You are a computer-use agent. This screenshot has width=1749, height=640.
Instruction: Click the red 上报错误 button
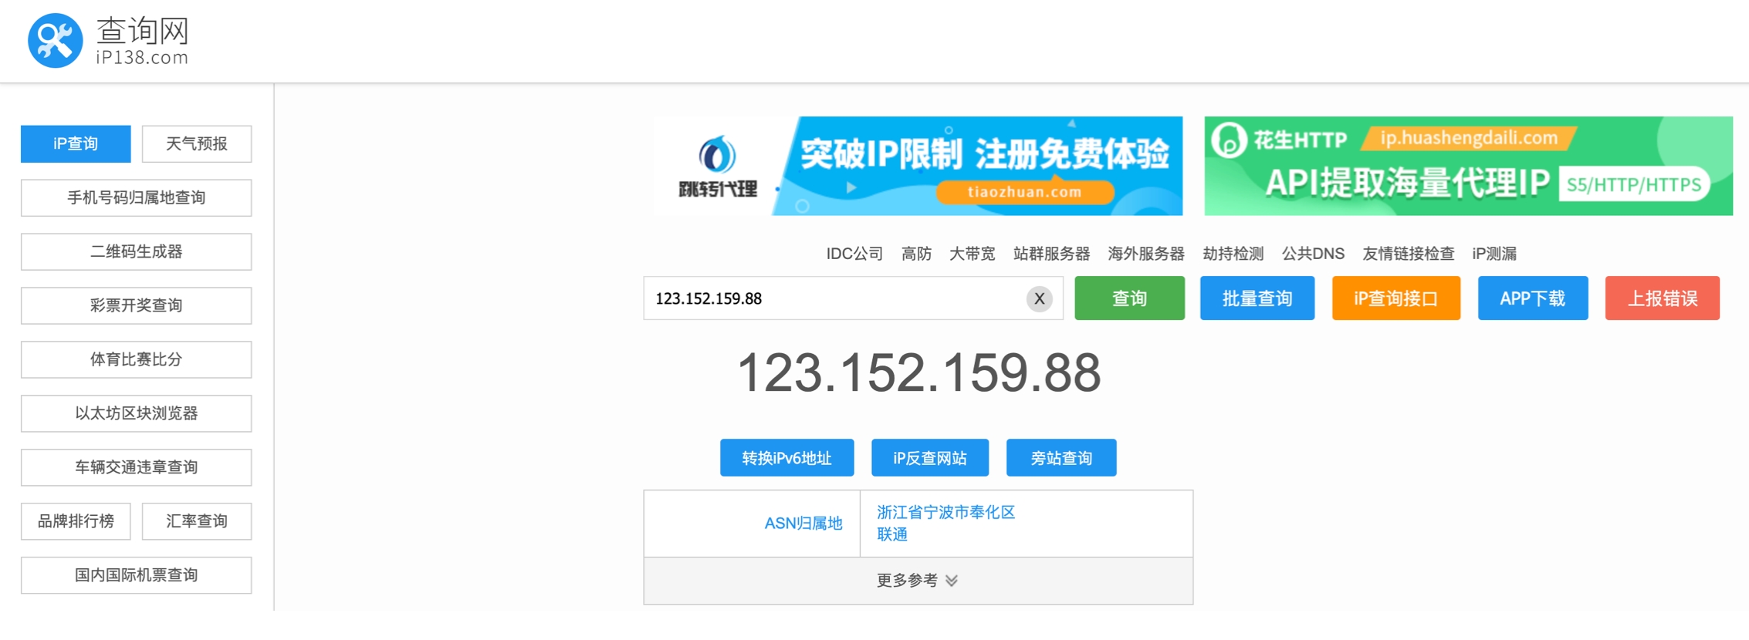tap(1663, 298)
